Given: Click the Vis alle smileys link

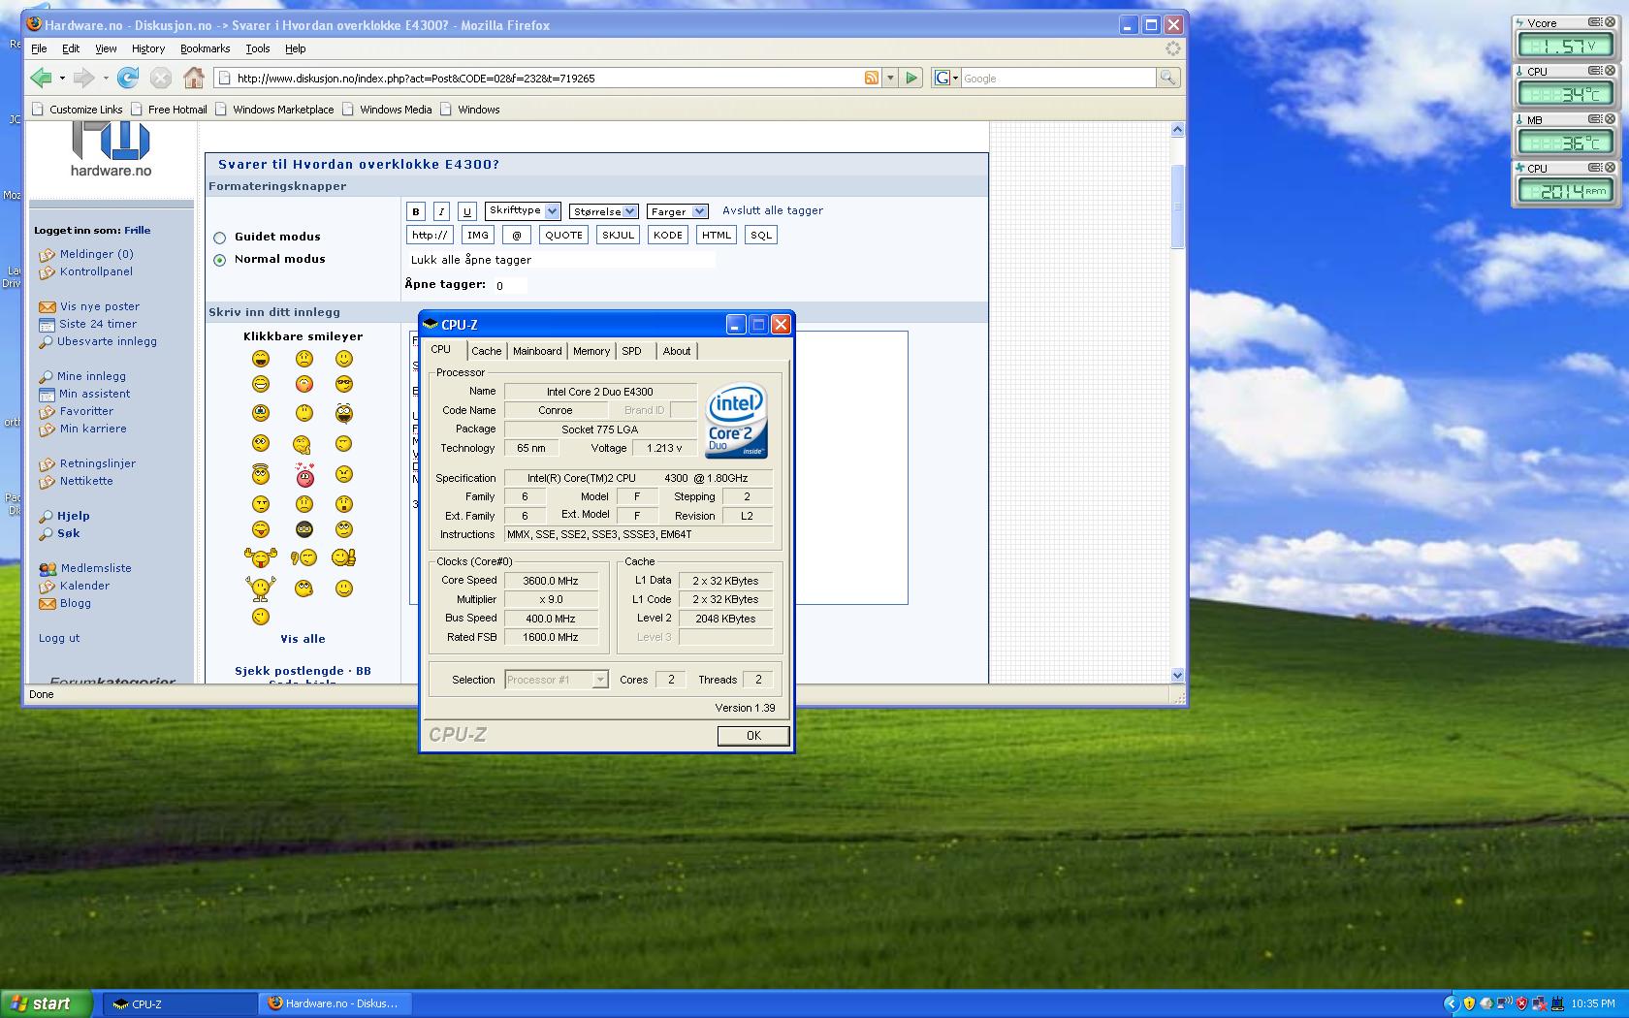Looking at the screenshot, I should click(x=303, y=639).
